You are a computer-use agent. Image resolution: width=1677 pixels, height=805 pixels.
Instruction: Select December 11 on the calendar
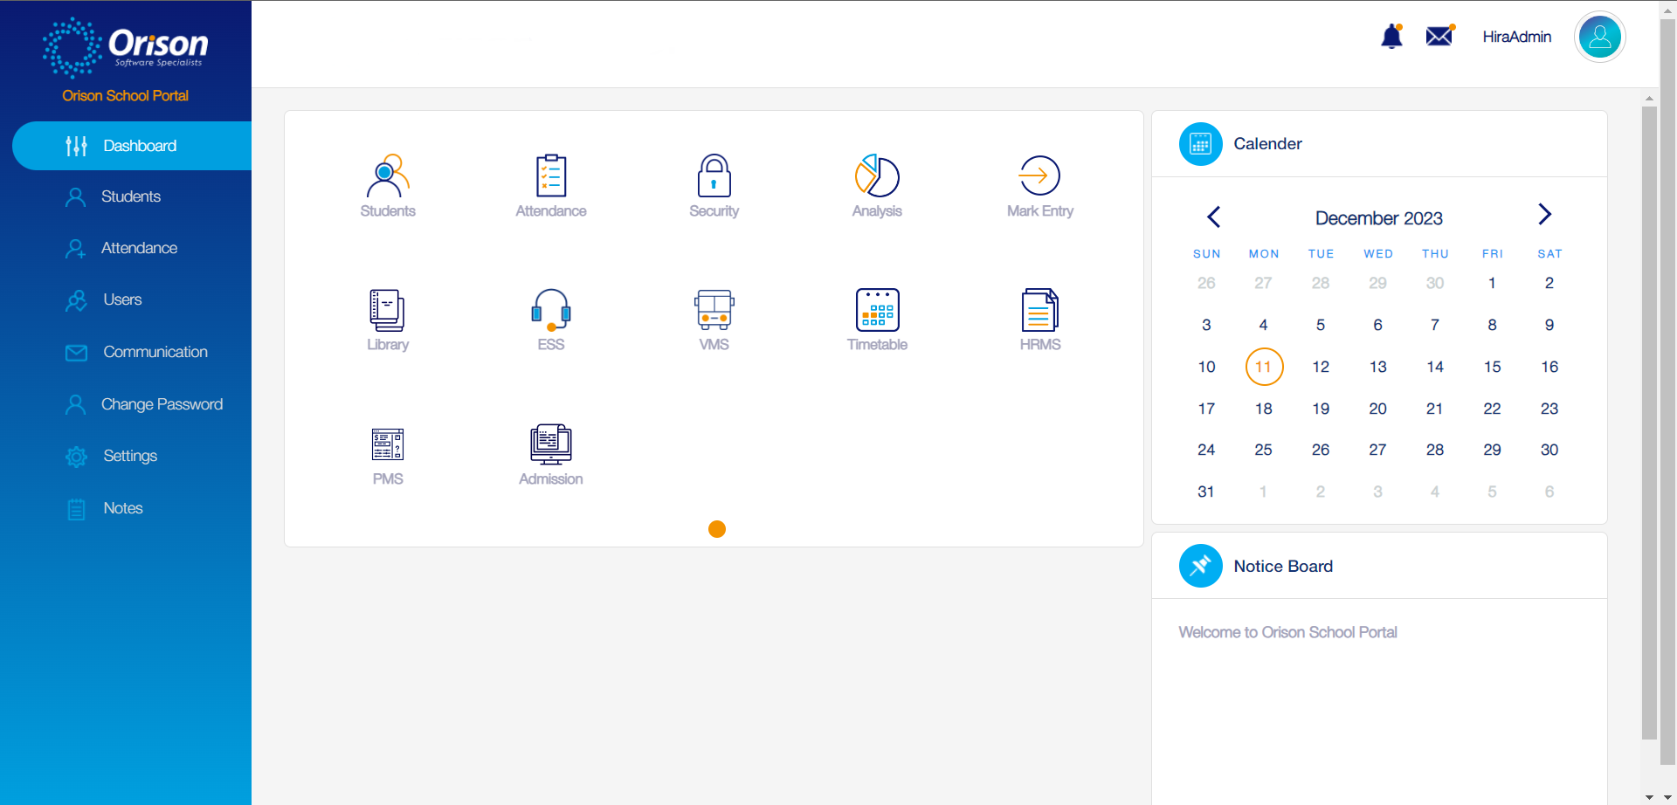(x=1263, y=367)
